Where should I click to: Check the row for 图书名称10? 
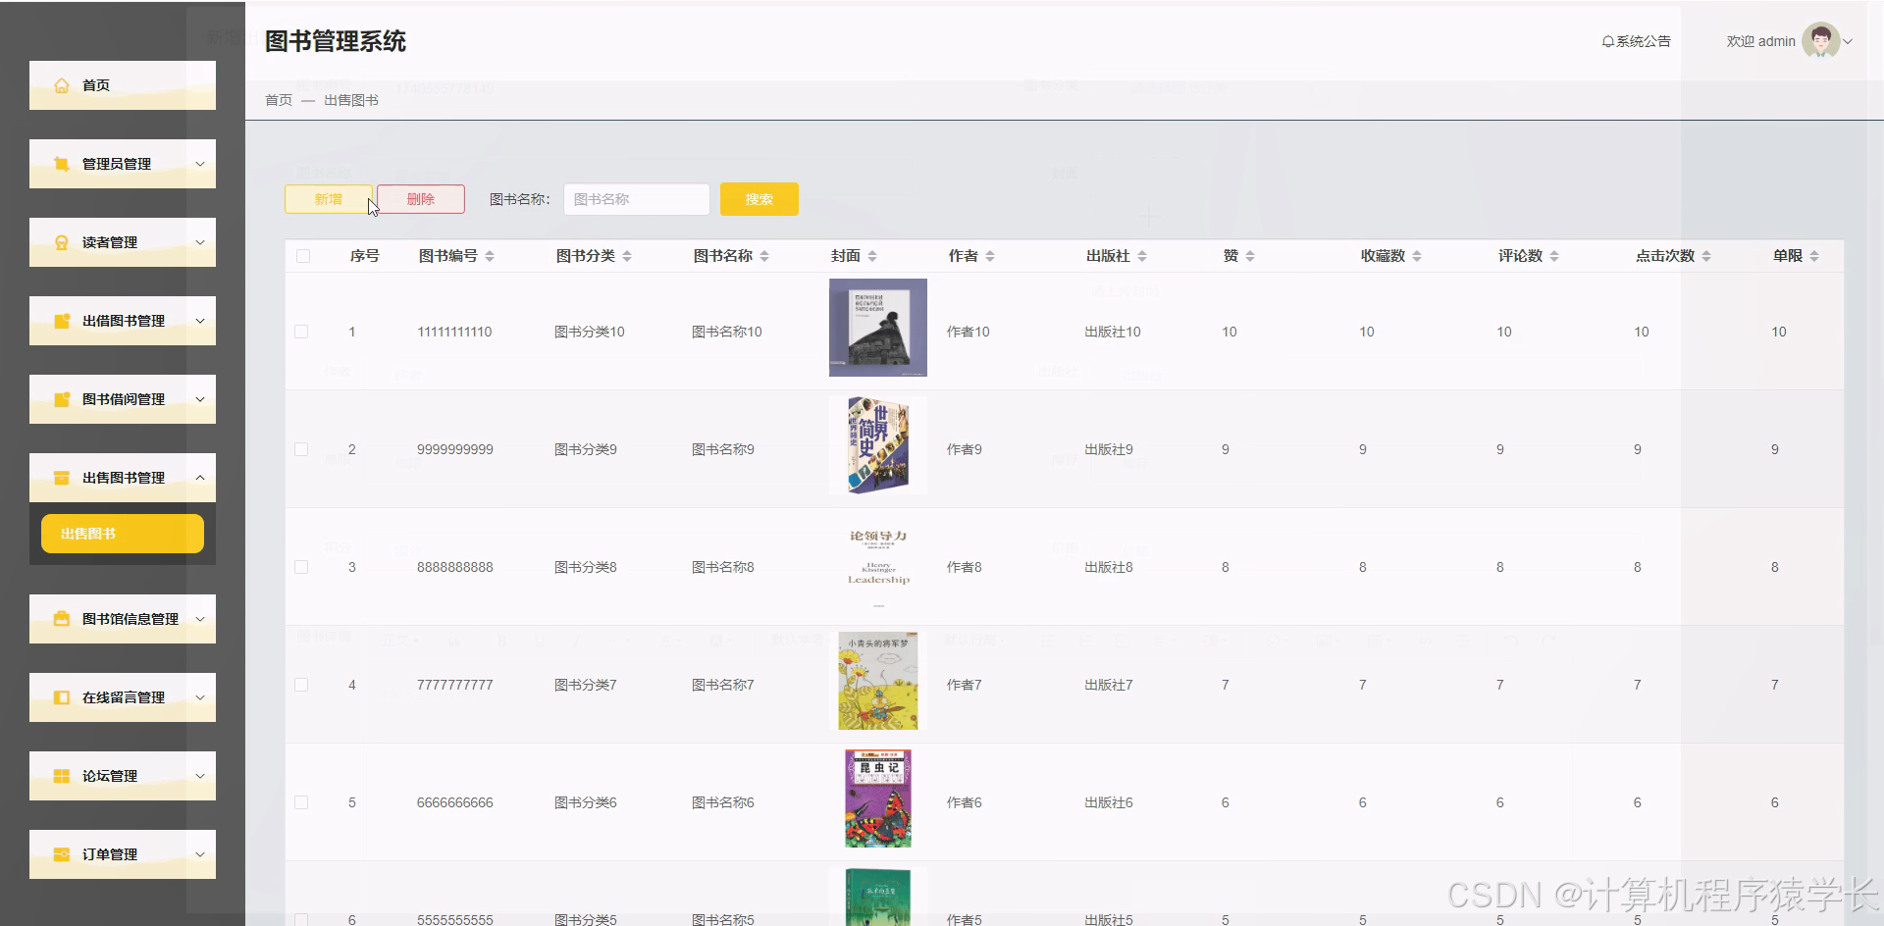coord(301,332)
